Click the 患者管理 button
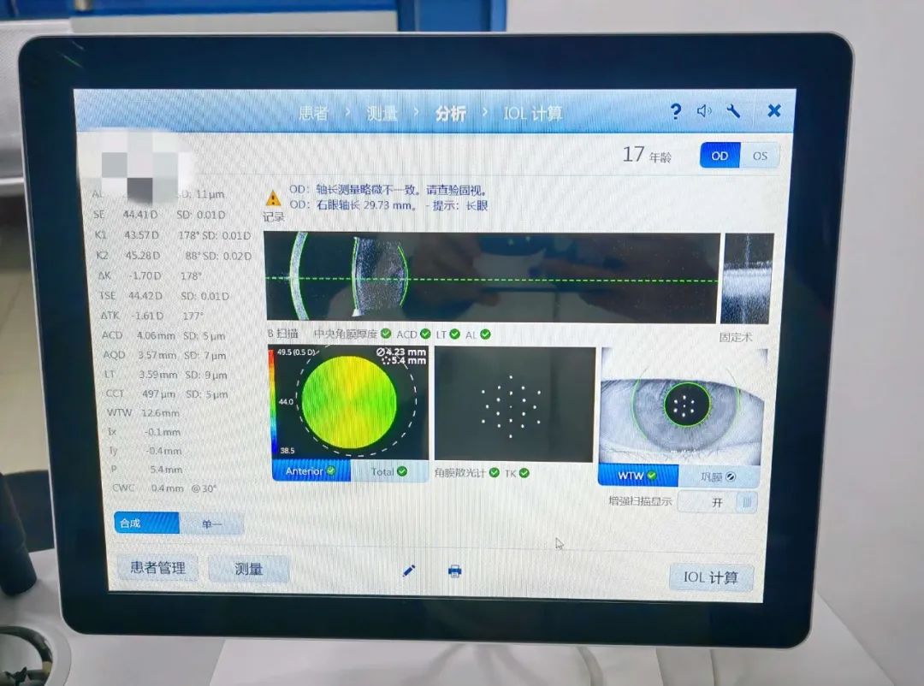Image resolution: width=924 pixels, height=686 pixels. pos(157,567)
